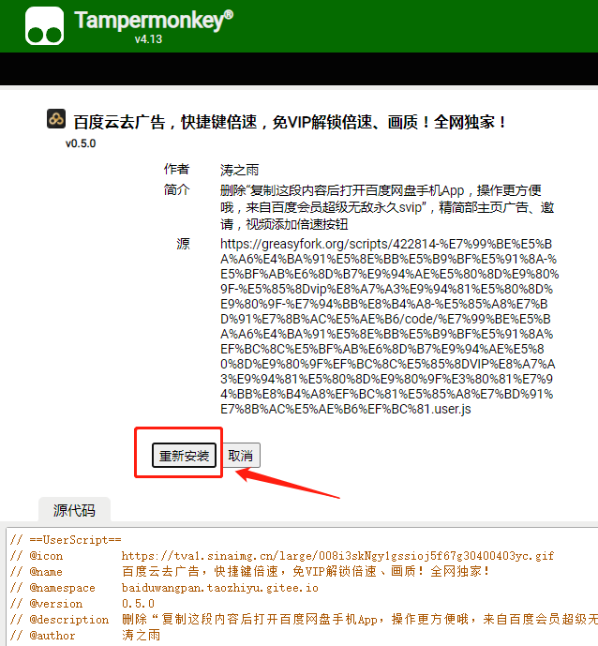598x646 pixels.
Task: Click the ==UserScript== header line
Action: 66,540
